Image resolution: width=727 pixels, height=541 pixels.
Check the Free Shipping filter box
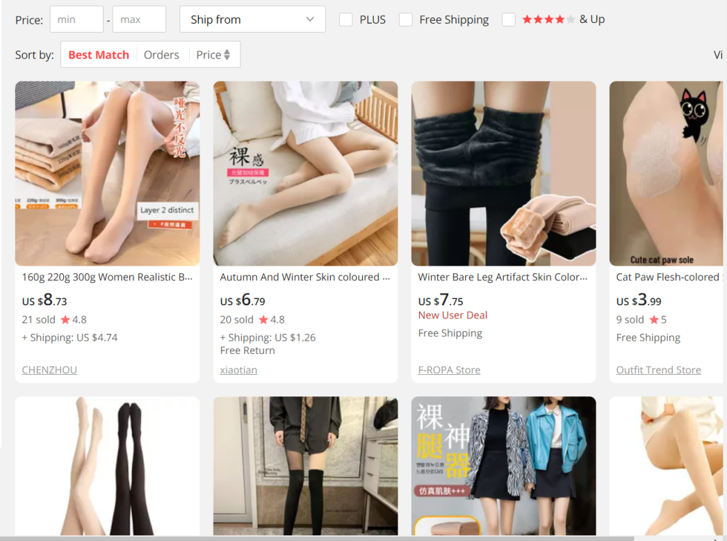pos(406,19)
